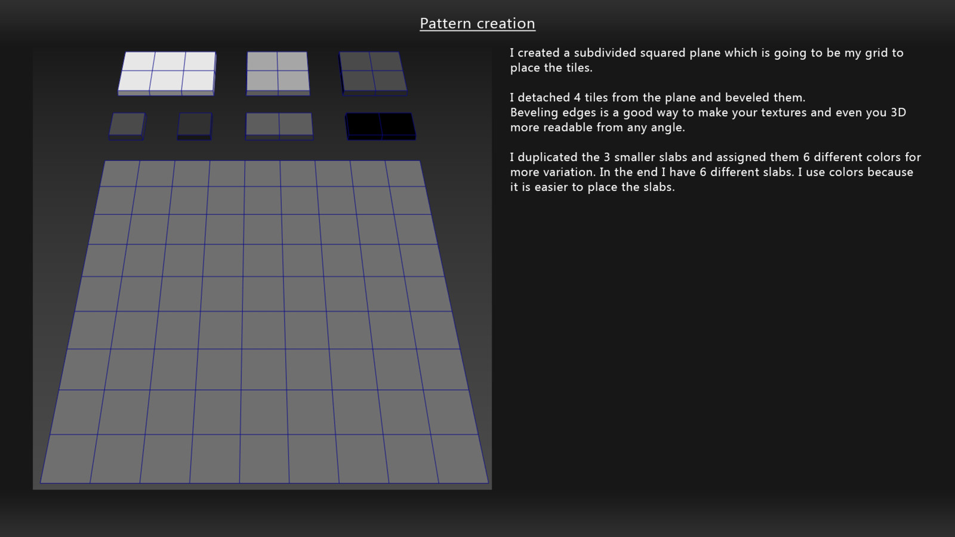Select the sentence "Beveling edges is a good way"

point(708,119)
